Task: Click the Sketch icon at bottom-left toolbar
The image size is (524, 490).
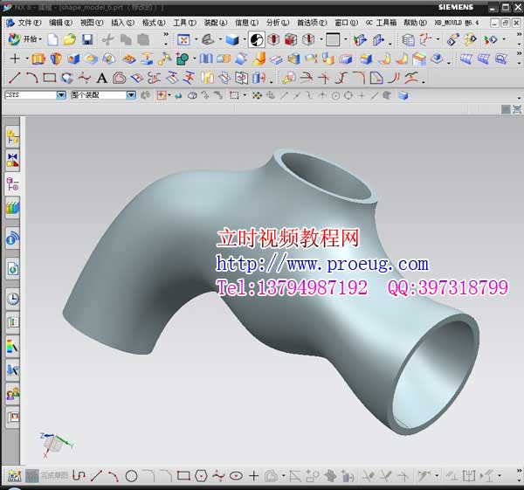Action: click(14, 476)
